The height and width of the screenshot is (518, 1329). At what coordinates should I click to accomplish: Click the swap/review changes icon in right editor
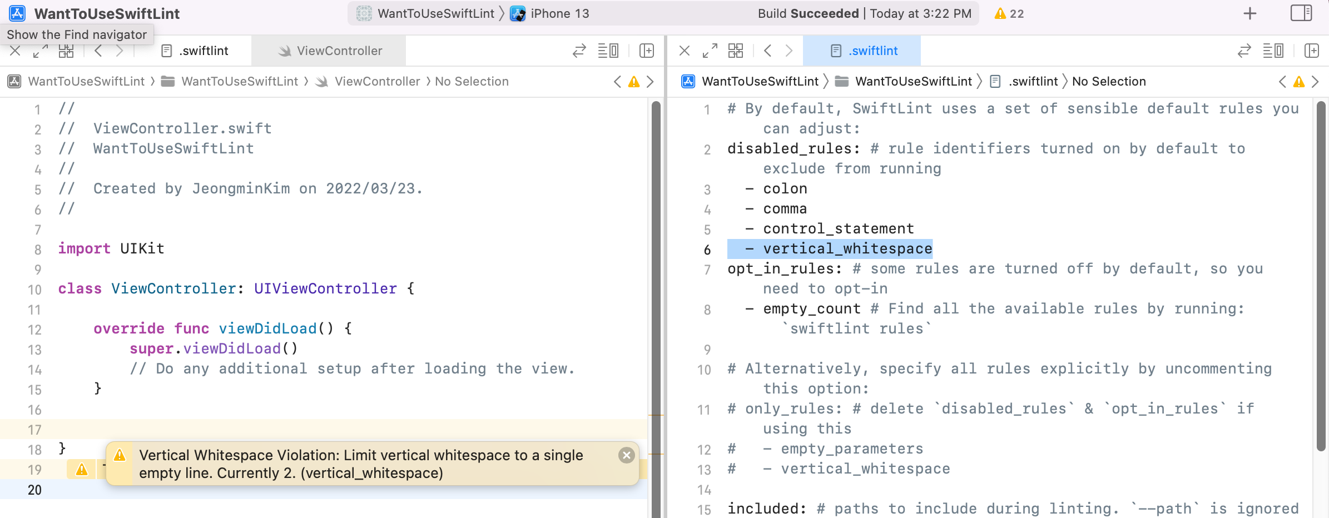pyautogui.click(x=1244, y=51)
